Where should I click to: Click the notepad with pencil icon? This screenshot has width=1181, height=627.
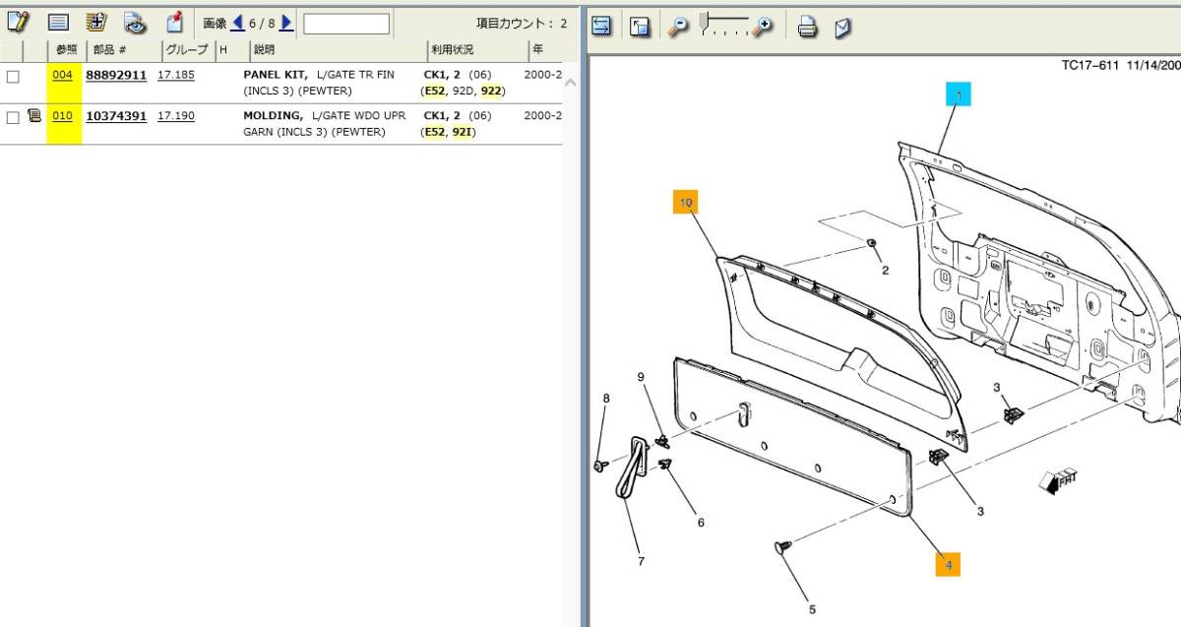pos(18,24)
